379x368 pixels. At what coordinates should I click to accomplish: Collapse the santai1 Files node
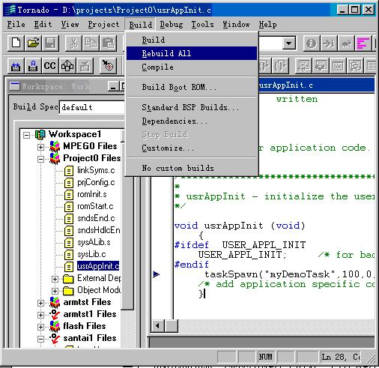[40, 339]
